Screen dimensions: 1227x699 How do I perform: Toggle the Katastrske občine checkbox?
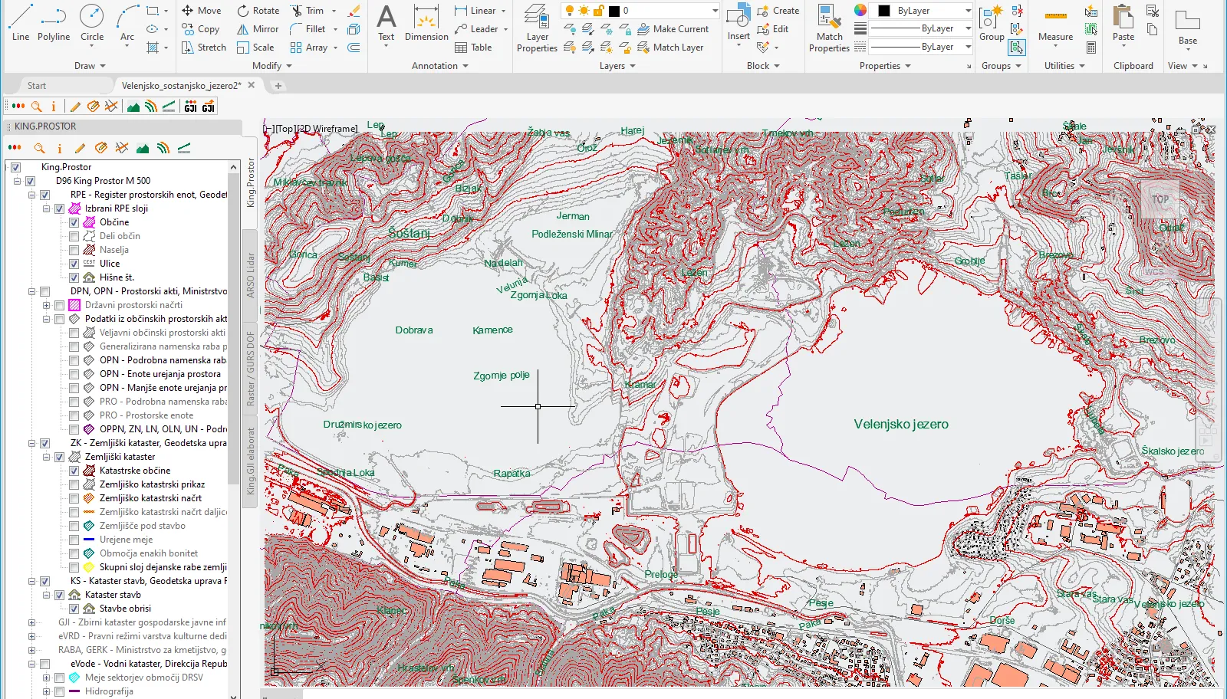point(74,471)
